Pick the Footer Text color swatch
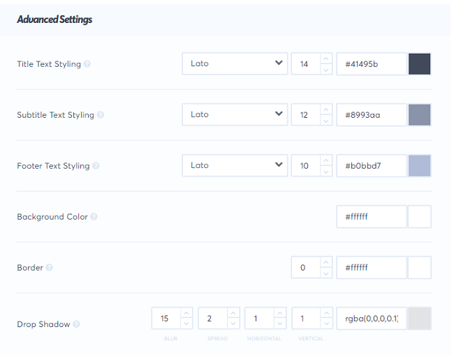 click(x=419, y=165)
